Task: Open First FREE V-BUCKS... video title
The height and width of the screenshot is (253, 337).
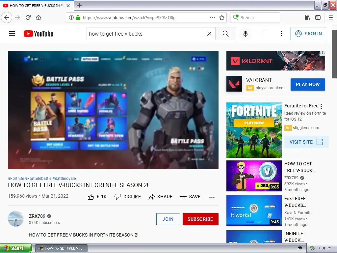Action: (x=295, y=202)
